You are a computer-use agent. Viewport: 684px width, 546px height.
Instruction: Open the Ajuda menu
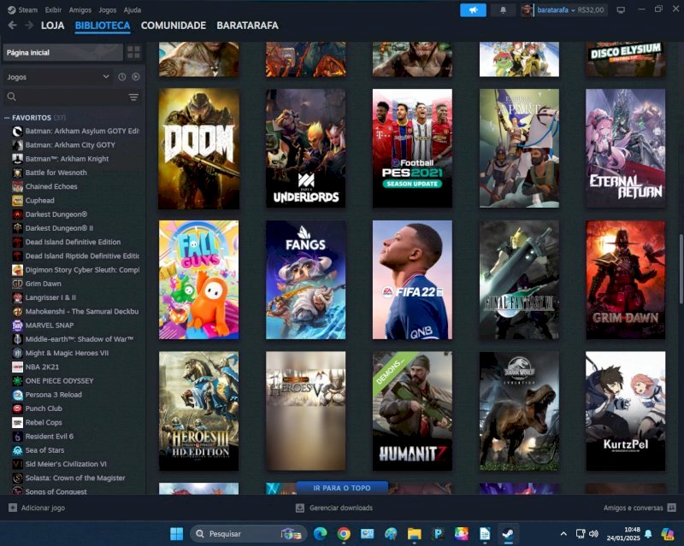point(133,9)
